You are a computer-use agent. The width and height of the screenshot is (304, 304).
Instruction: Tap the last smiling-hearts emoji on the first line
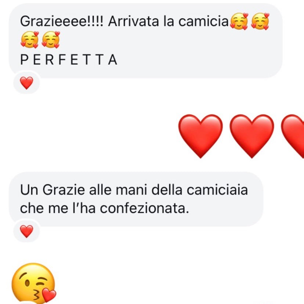pyautogui.click(x=260, y=21)
